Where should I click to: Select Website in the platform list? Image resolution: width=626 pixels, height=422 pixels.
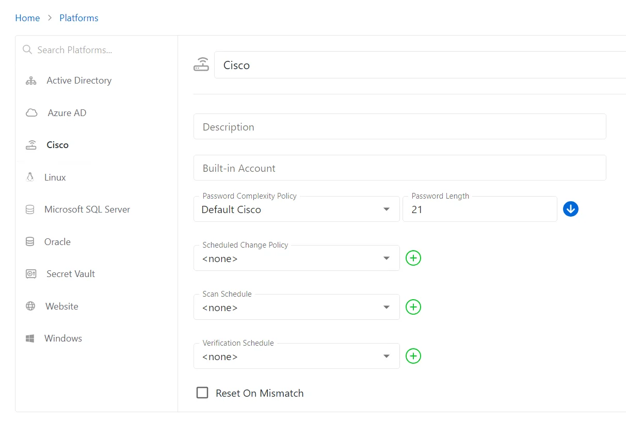coord(62,306)
